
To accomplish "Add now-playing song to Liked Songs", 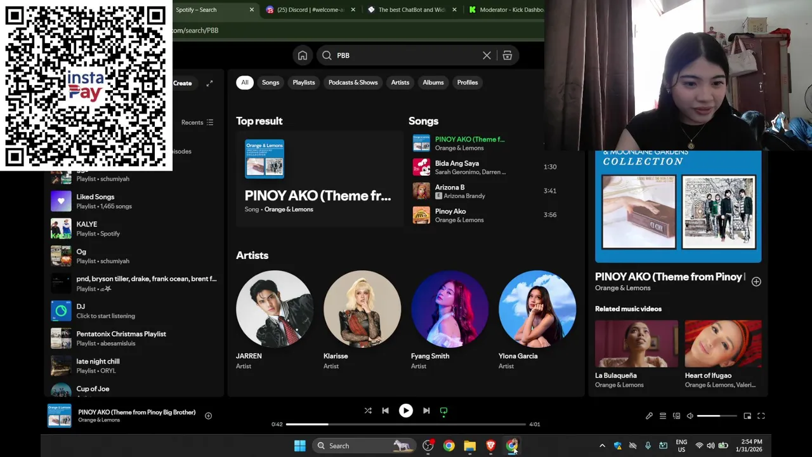I will (x=208, y=416).
